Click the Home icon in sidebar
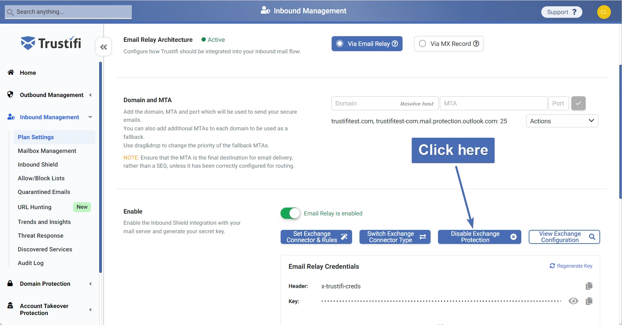622x325 pixels. coord(11,73)
